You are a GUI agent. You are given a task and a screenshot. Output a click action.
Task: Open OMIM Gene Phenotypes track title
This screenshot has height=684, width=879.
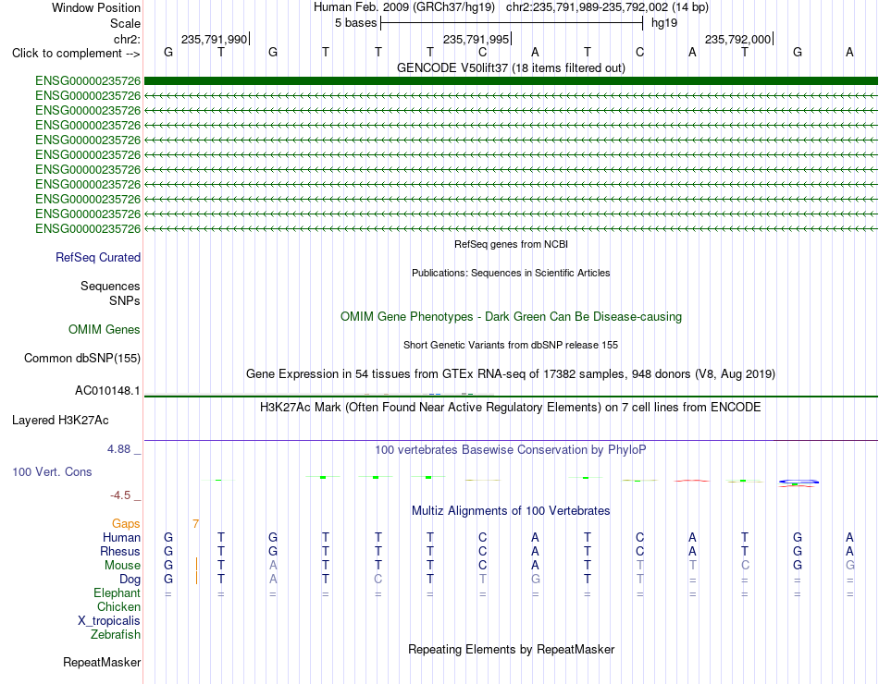click(511, 316)
